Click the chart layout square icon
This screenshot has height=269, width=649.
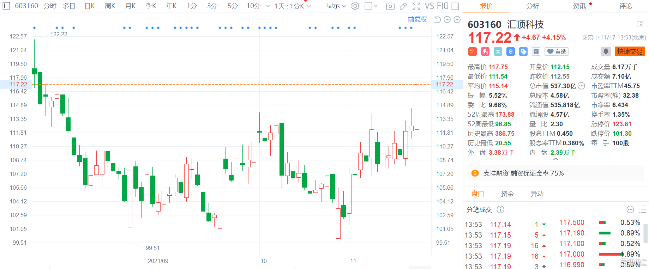pyautogui.click(x=368, y=6)
